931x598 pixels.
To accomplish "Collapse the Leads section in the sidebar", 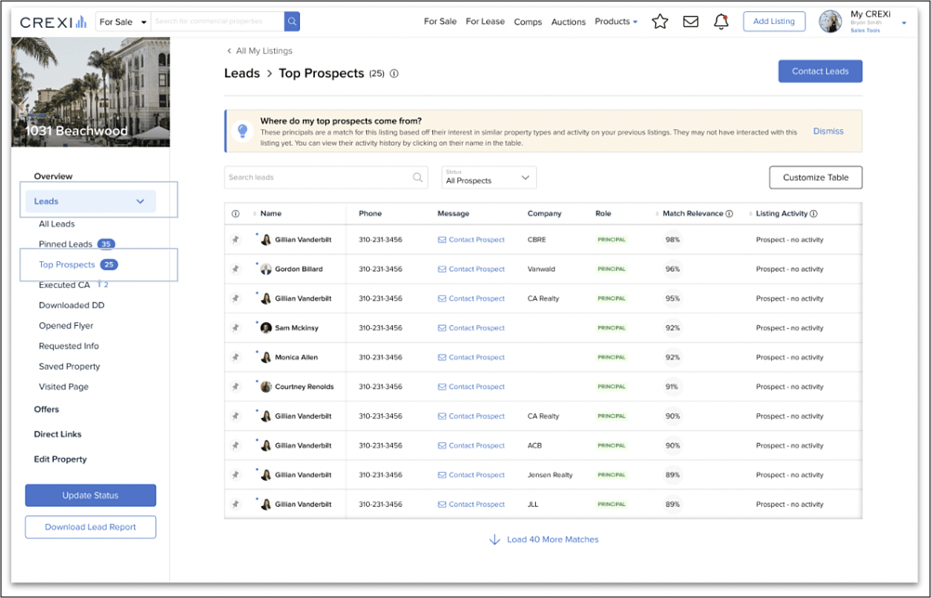I will click(140, 201).
